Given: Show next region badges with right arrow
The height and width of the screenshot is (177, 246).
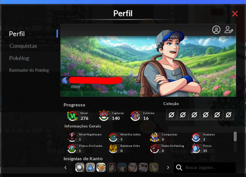Looking at the screenshot, I should [168, 167].
